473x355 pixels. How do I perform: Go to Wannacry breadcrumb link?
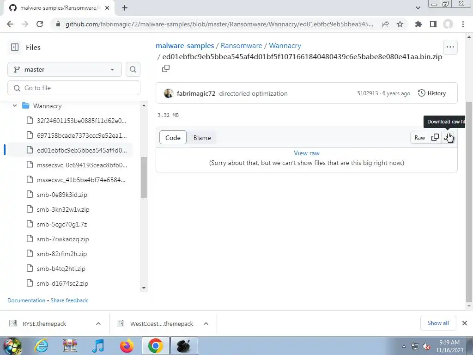[x=285, y=46]
